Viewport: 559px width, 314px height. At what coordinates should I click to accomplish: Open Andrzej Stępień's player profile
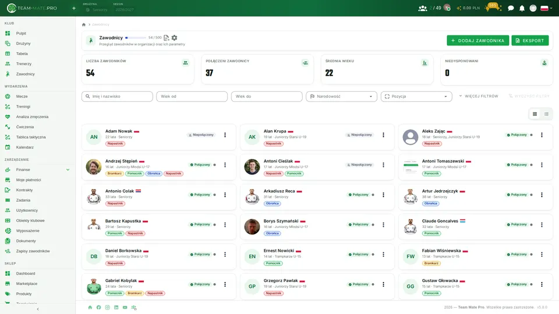click(x=121, y=161)
